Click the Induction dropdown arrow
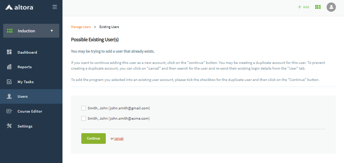Screen dimensions: 344x163 pos(52,31)
